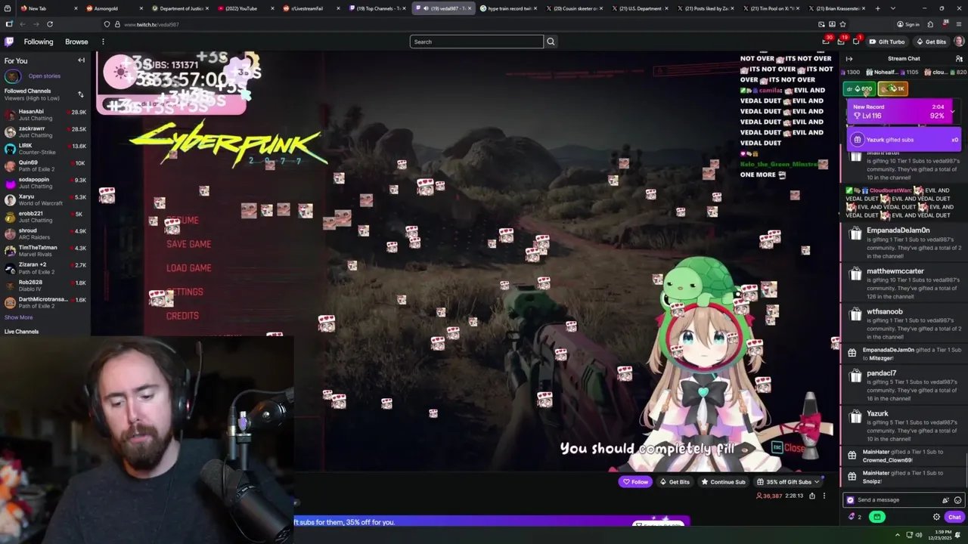968x544 pixels.
Task: Collapse the Stream Chat panel
Action: 849,59
